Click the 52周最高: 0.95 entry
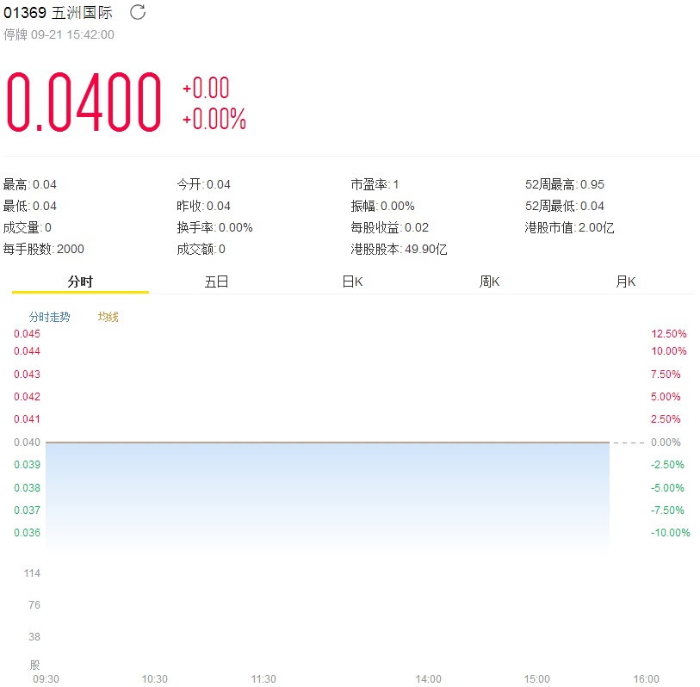The image size is (700, 687). (x=565, y=184)
